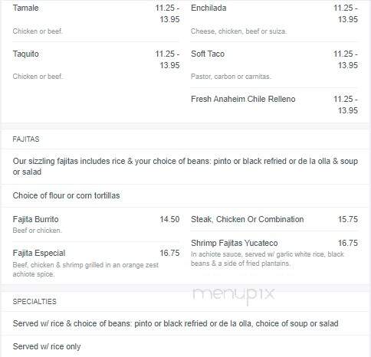The width and height of the screenshot is (371, 357).
Task: Click Fresh Anaheim Chile Relleno
Action: (x=243, y=99)
